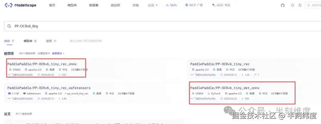This screenshot has height=124, width=321.
Task: Open the PaddlePaddle/PP-OCRv6_tiny_rec model link
Action: pos(220,64)
